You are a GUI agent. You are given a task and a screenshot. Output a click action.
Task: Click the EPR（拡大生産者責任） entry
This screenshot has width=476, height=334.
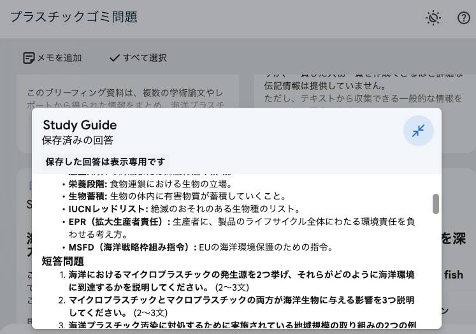(x=119, y=222)
